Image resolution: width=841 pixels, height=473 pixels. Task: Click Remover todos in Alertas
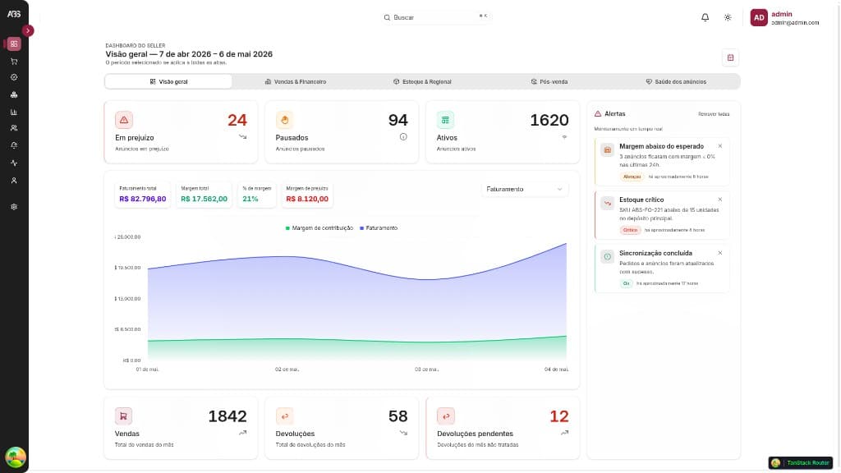coord(714,114)
